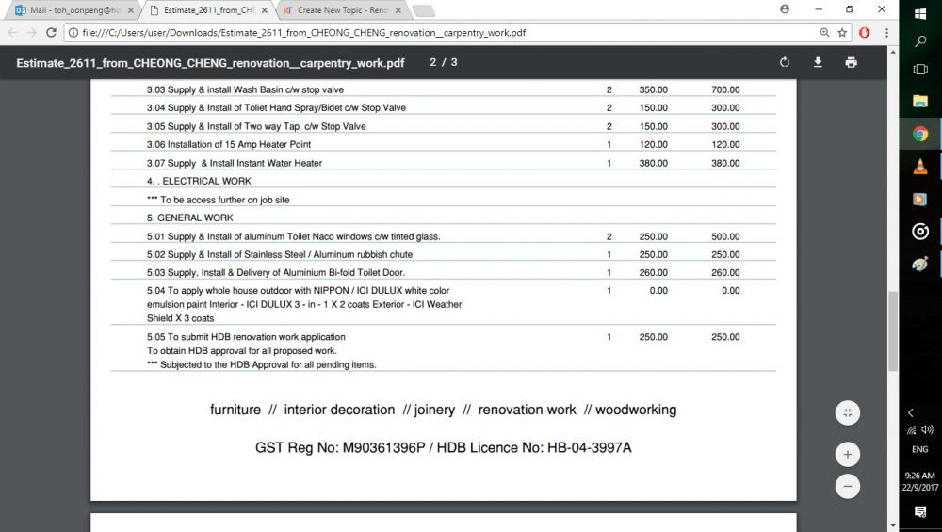Print the PDF document

851,62
